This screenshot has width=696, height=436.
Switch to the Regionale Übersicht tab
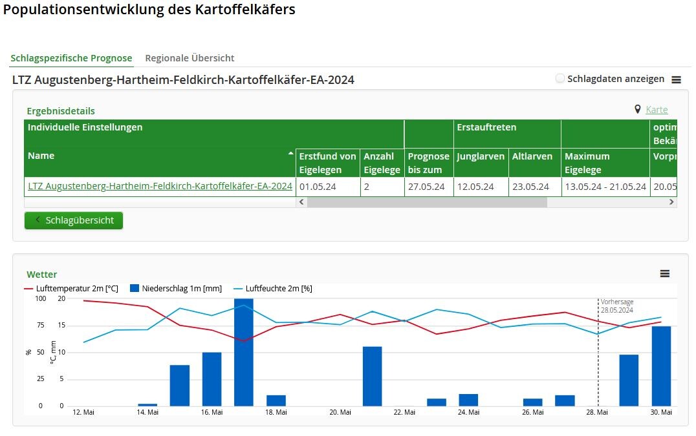[x=190, y=58]
